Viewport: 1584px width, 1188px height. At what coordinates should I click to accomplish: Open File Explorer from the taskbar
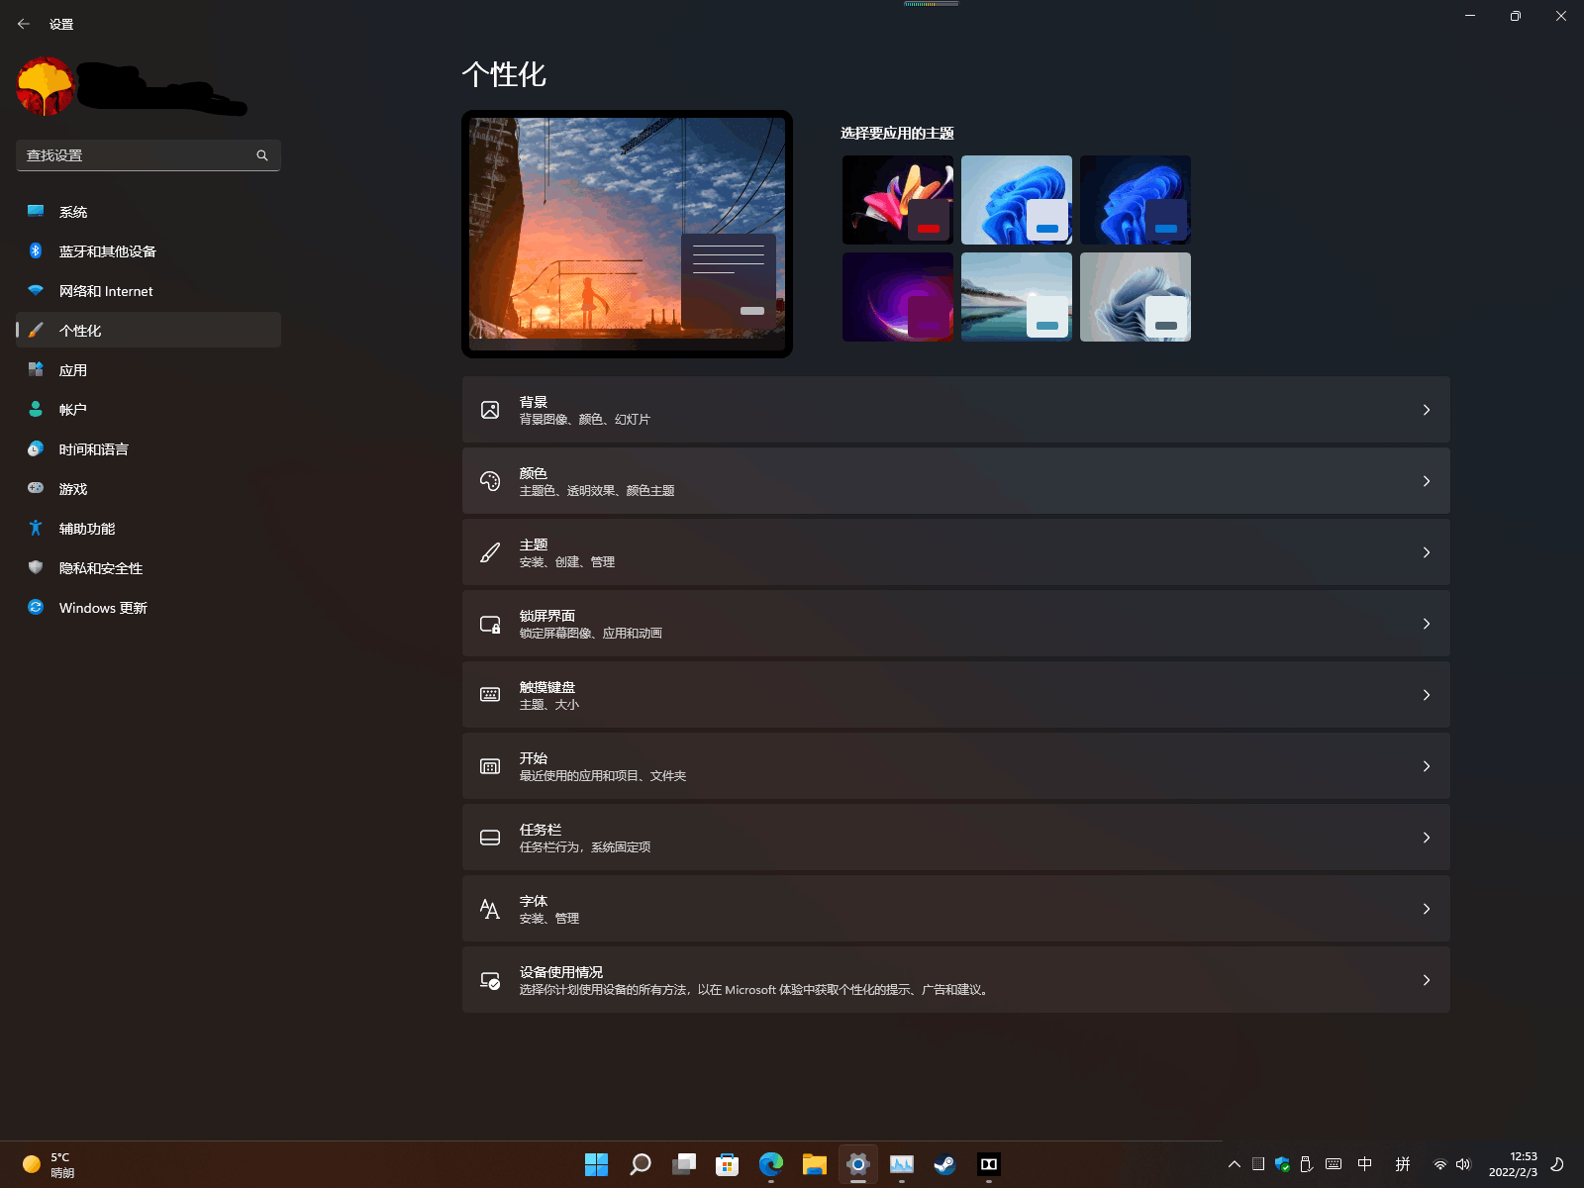[x=814, y=1164]
